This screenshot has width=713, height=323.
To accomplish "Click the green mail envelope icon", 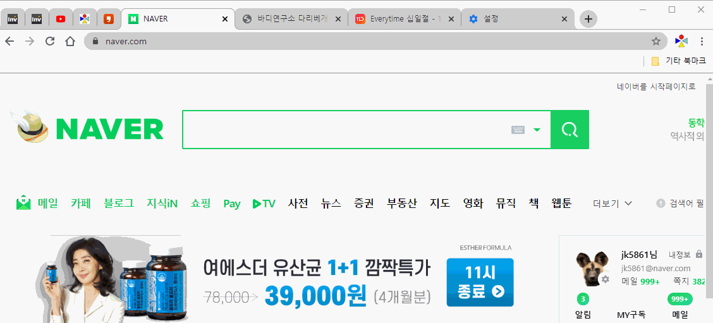I will pos(23,202).
